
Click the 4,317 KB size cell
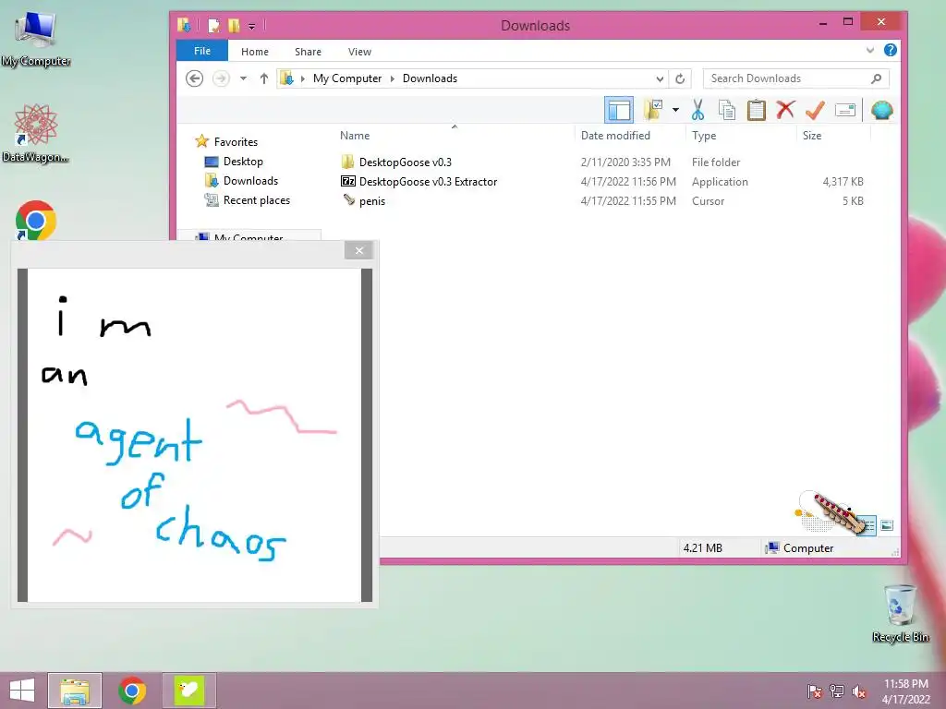point(843,182)
